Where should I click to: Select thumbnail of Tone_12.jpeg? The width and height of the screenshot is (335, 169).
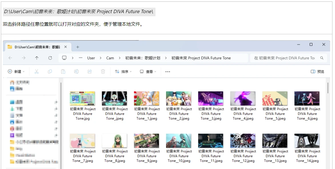[243, 141]
